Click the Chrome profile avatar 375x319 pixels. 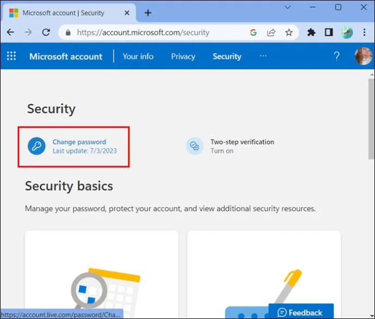point(347,32)
